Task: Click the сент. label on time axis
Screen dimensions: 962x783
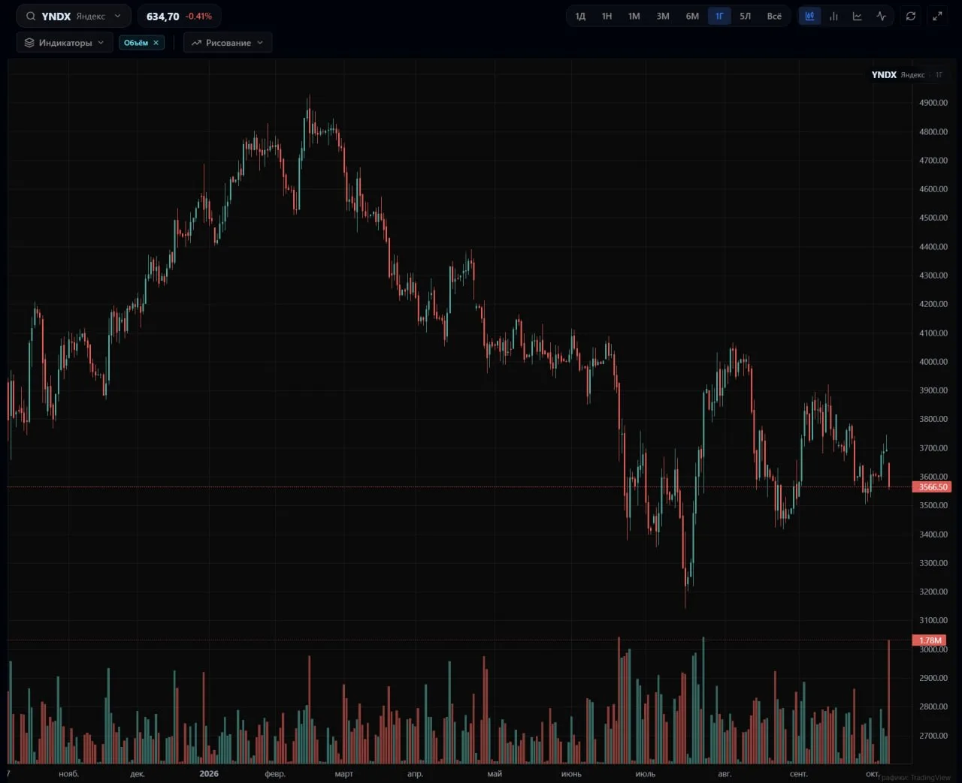Action: [798, 773]
